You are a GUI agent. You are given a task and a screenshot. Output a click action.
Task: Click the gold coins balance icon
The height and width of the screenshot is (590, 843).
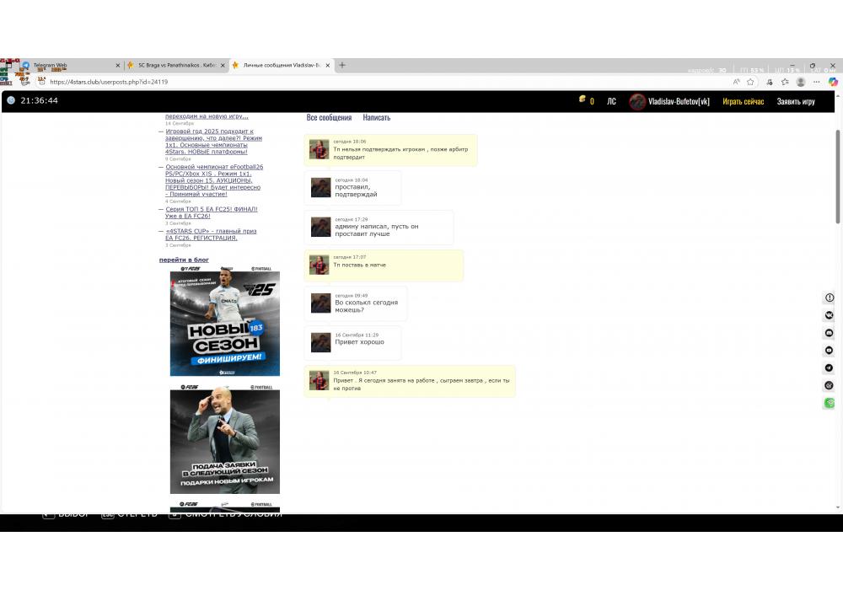pos(583,100)
